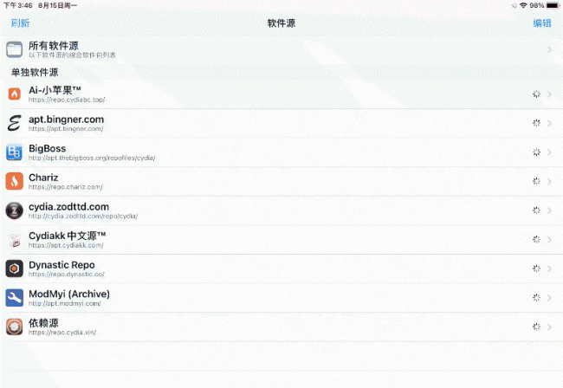Open Cydiakk 中文源 row chevron
The image size is (563, 388).
pos(549,239)
